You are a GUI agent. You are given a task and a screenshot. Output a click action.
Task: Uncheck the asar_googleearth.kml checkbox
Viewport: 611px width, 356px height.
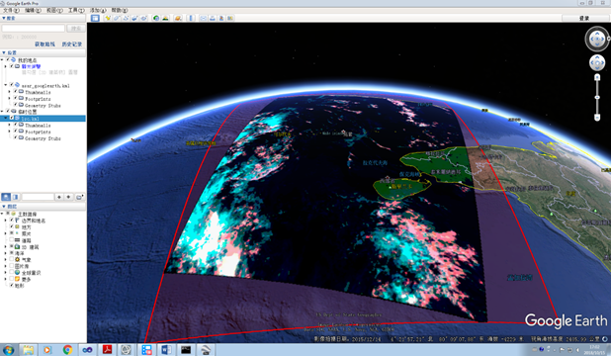tap(12, 85)
